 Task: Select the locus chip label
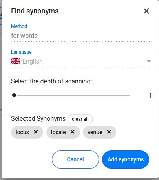tap(22, 132)
